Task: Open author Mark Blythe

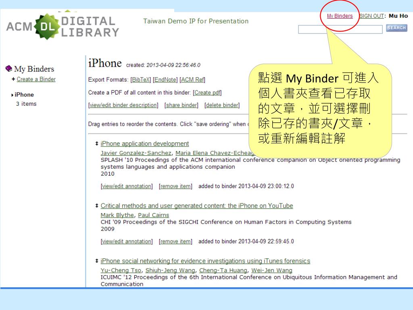Action: 117,215
